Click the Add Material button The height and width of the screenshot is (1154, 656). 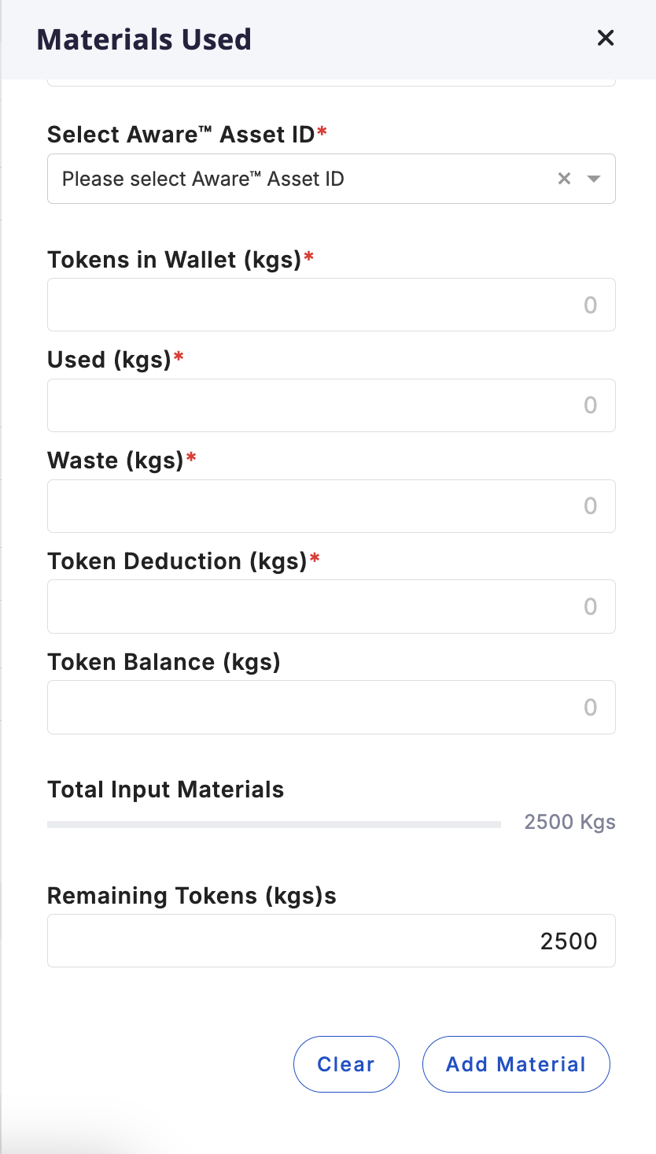(x=516, y=1064)
